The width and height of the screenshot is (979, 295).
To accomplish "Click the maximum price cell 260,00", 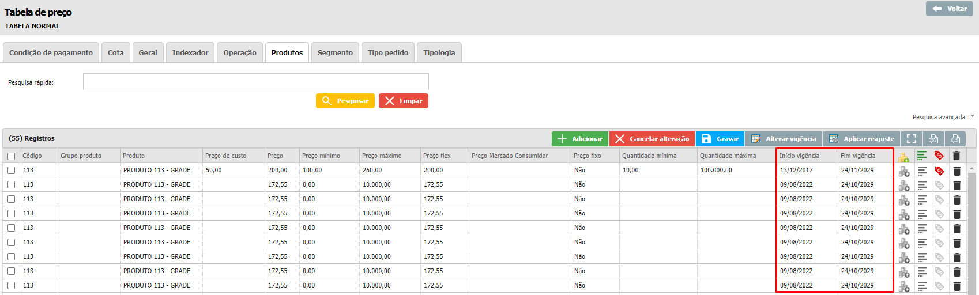I will coord(390,170).
